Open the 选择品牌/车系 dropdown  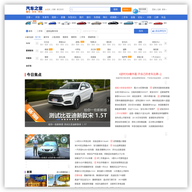point(63,31)
